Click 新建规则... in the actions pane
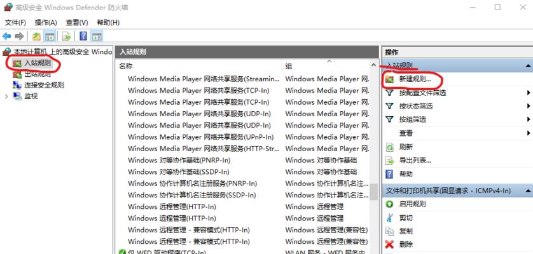Viewport: 533px width, 254px height. click(415, 79)
